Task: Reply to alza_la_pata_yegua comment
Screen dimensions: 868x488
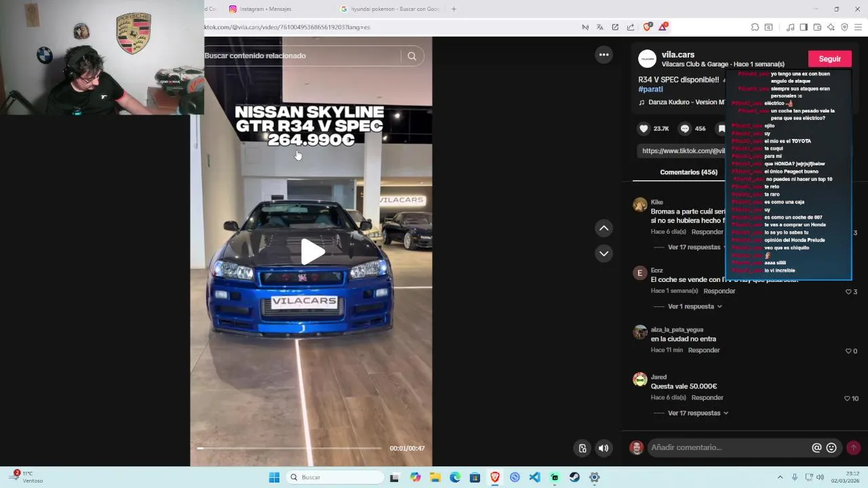Action: (703, 350)
